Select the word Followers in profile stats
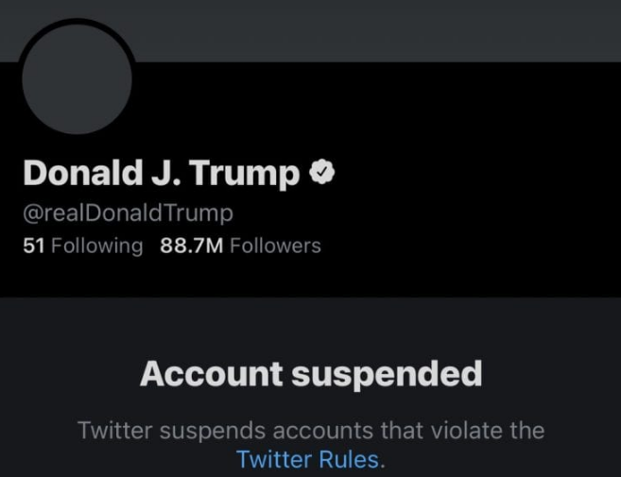This screenshot has height=477, width=621. pos(275,246)
